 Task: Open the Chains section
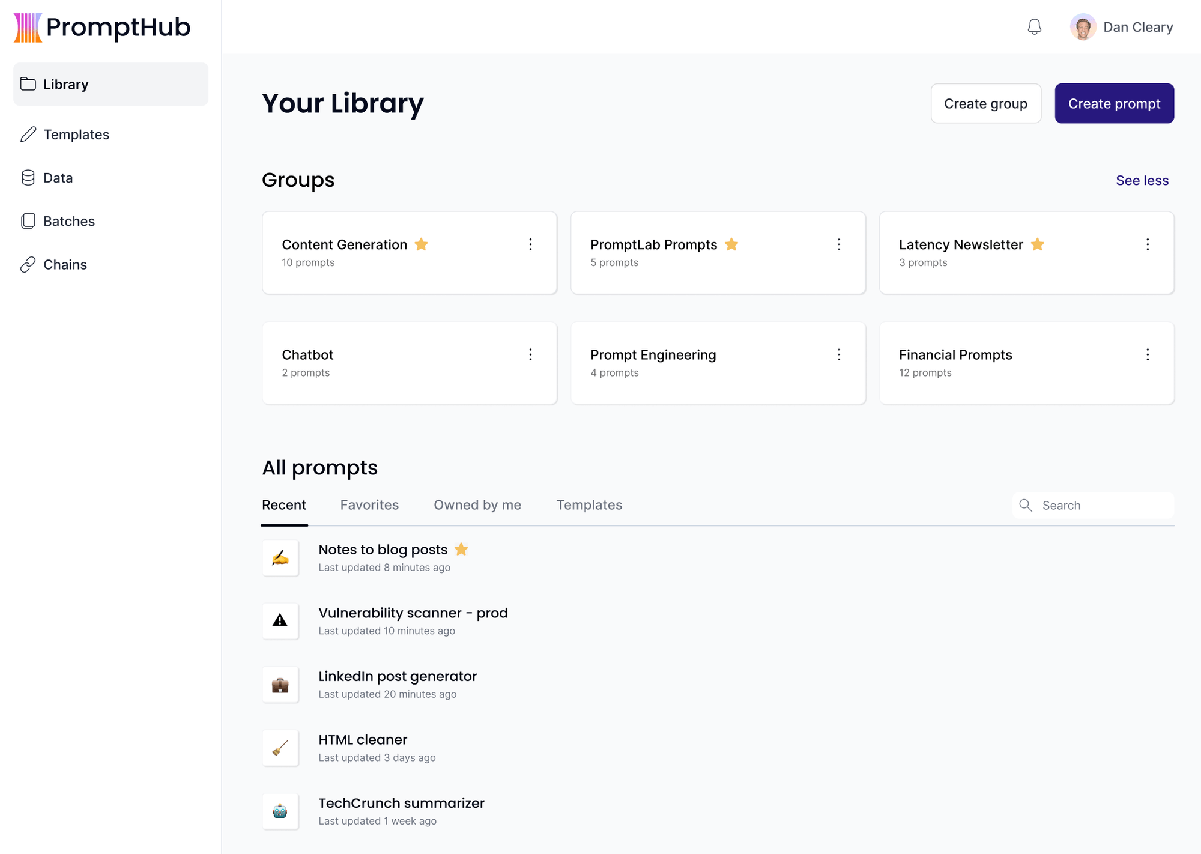[x=65, y=264]
